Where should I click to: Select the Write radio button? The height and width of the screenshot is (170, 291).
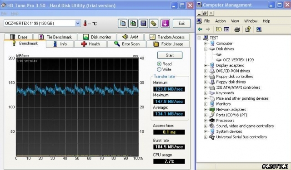[x=159, y=69]
